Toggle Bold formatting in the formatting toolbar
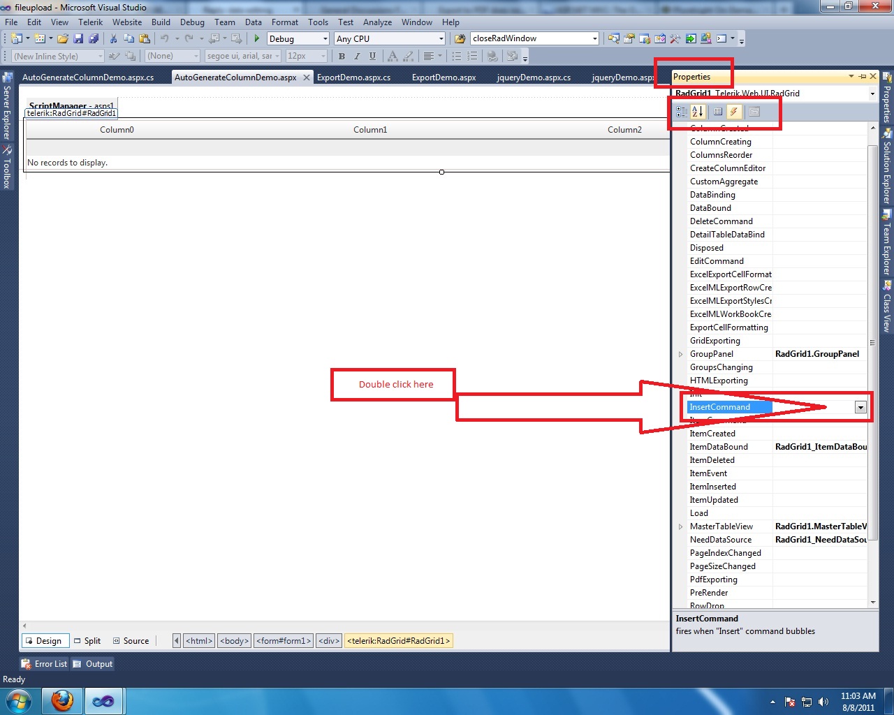Screen dimensions: 894x715 pos(342,56)
